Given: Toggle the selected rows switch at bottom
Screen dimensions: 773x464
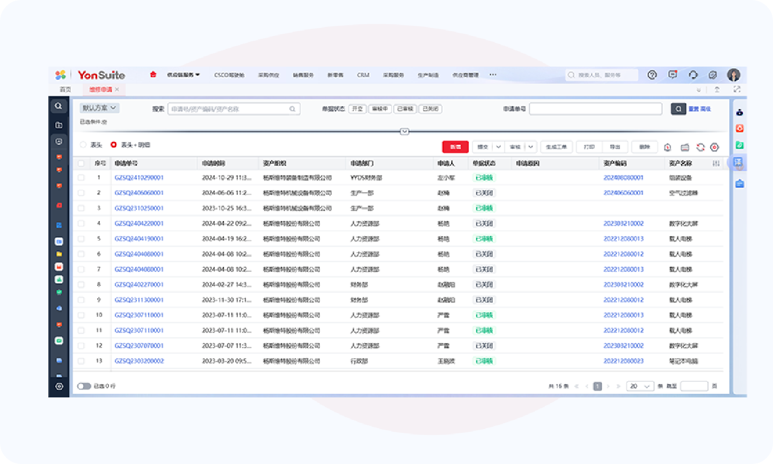Looking at the screenshot, I should tap(84, 386).
